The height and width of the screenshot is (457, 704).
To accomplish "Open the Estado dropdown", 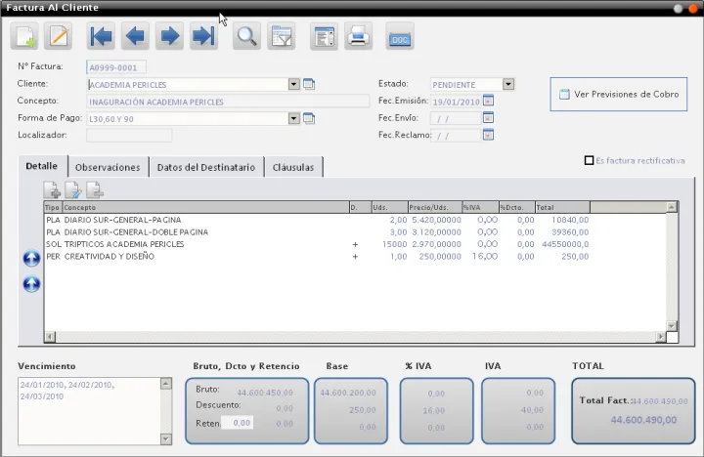I will (508, 85).
